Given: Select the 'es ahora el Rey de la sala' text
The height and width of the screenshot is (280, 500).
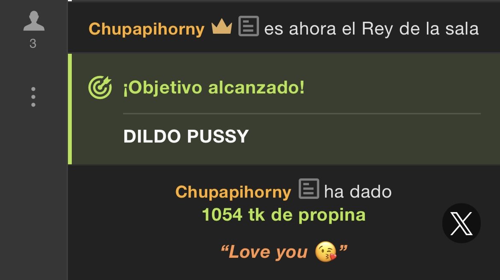Looking at the screenshot, I should pos(371,29).
